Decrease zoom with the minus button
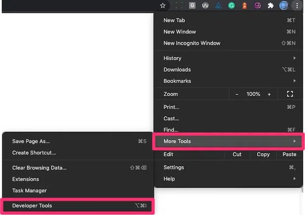 [237, 94]
